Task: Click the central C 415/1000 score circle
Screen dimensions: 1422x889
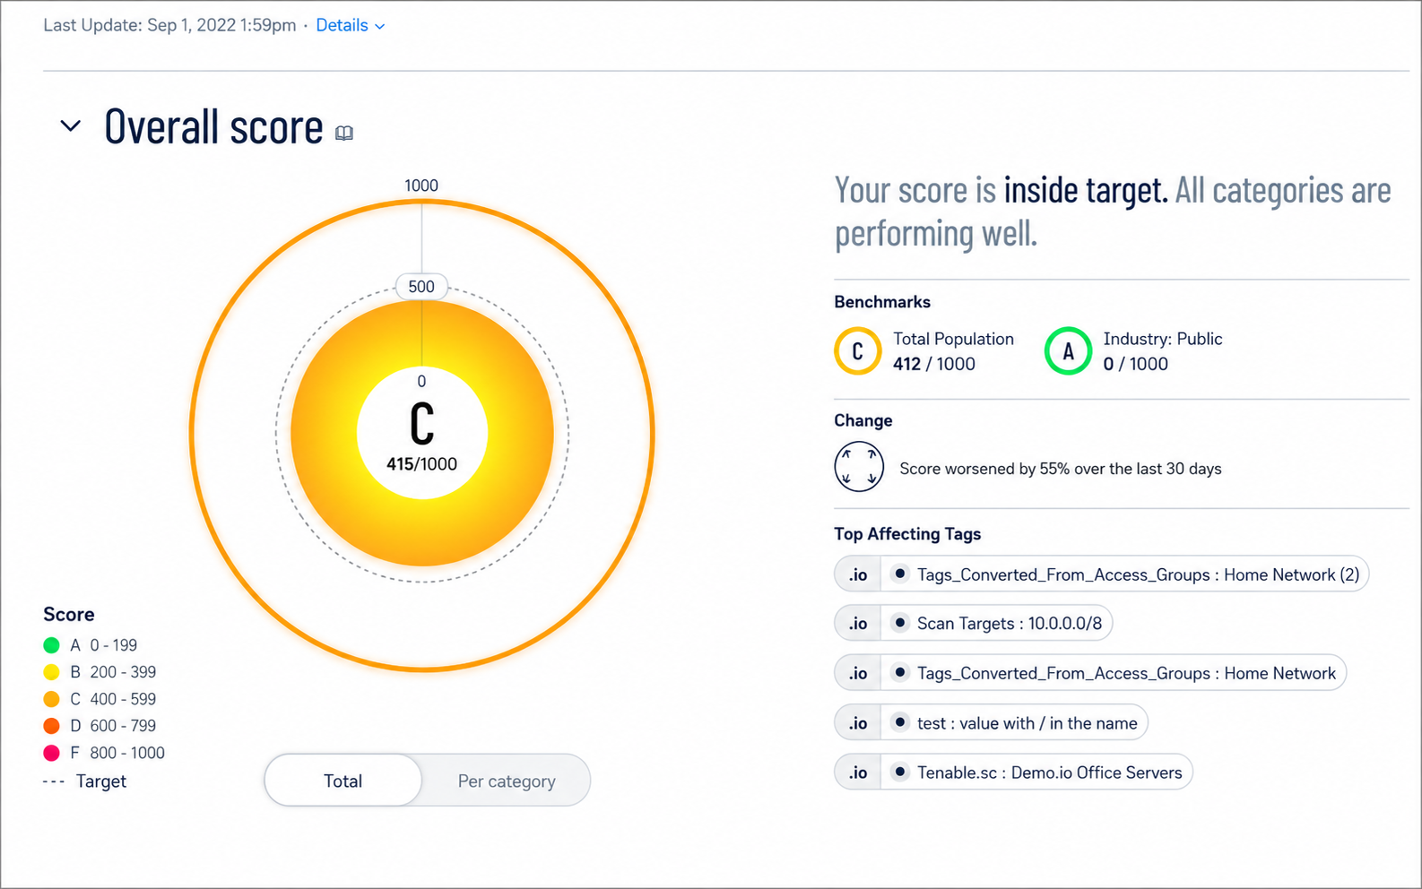Action: 422,434
